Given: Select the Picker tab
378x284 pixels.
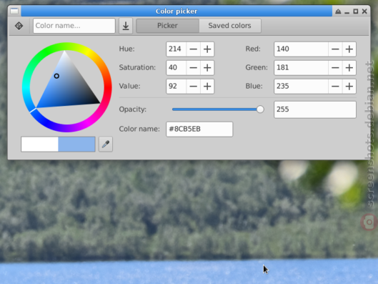Looking at the screenshot, I should point(167,26).
